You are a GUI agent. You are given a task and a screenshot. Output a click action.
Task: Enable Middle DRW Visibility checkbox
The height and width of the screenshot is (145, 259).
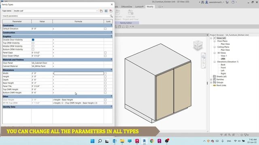coord(33,46)
